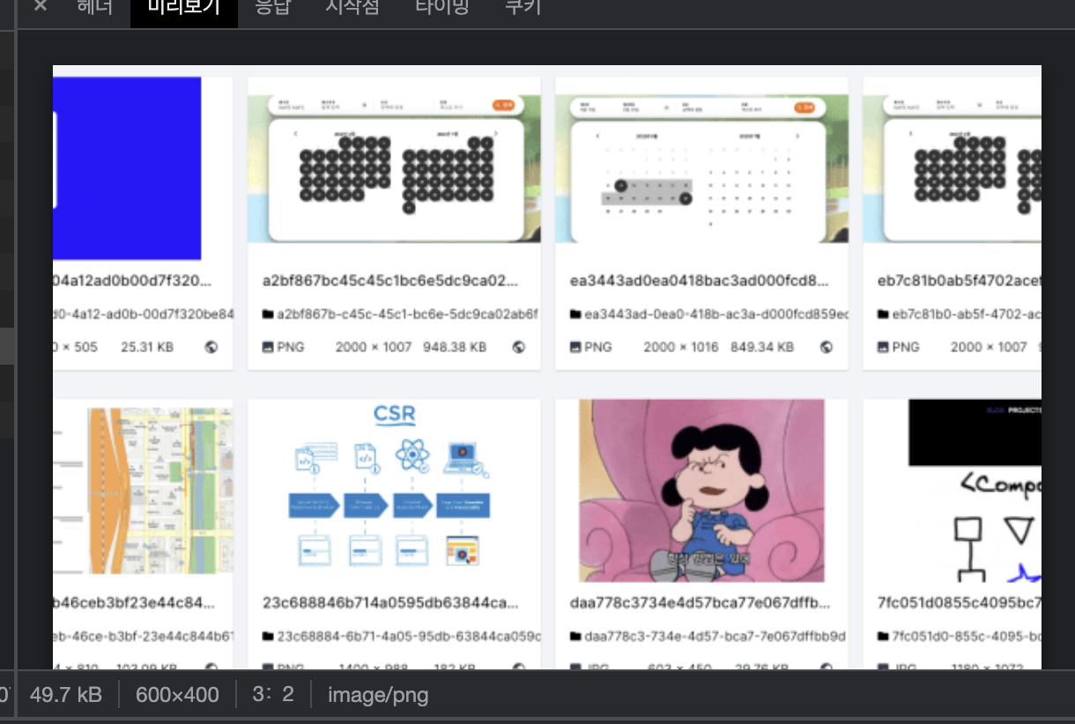1075x724 pixels.
Task: Click globe icon next to 25.31 KB
Action: (211, 347)
